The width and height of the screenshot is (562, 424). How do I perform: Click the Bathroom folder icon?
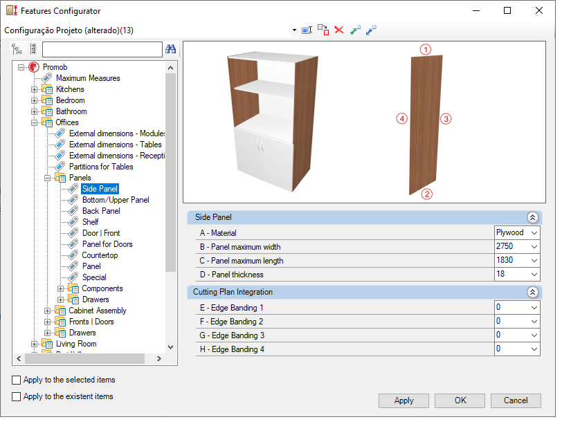coord(47,111)
